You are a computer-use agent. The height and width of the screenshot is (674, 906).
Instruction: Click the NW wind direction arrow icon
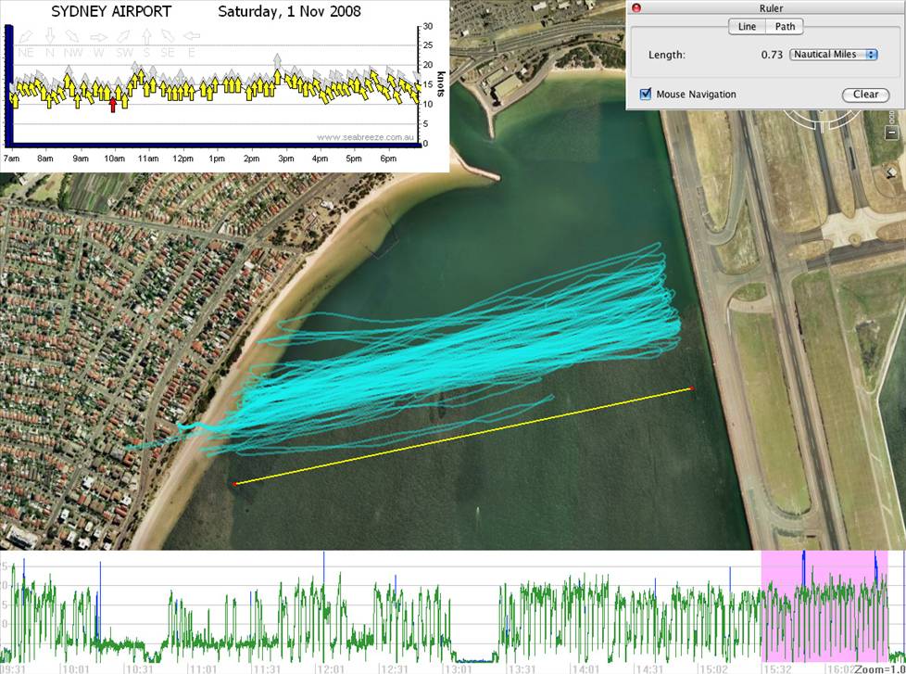click(x=74, y=37)
